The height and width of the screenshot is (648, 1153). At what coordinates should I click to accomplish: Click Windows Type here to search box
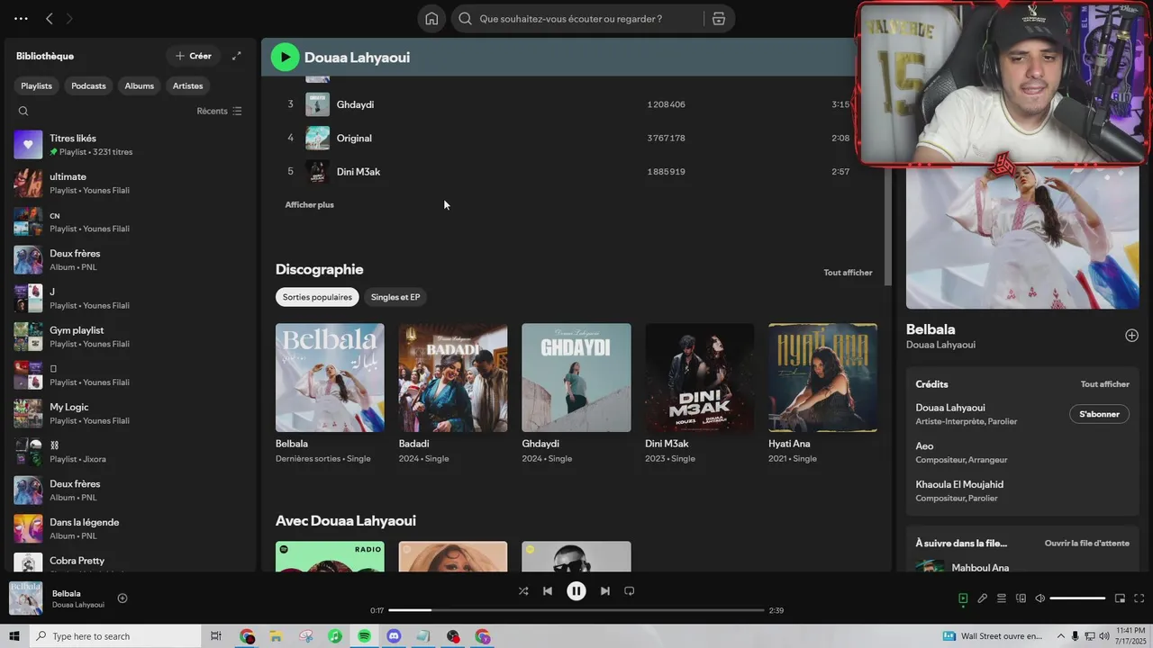[x=115, y=636]
